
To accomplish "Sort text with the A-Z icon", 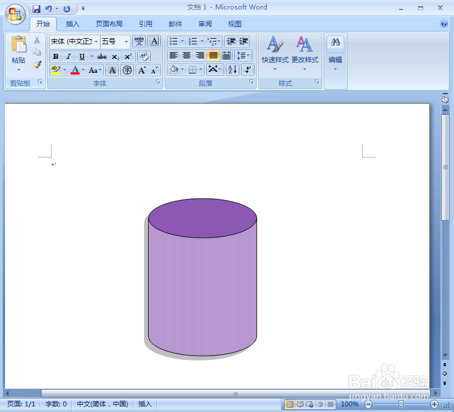I will (233, 70).
